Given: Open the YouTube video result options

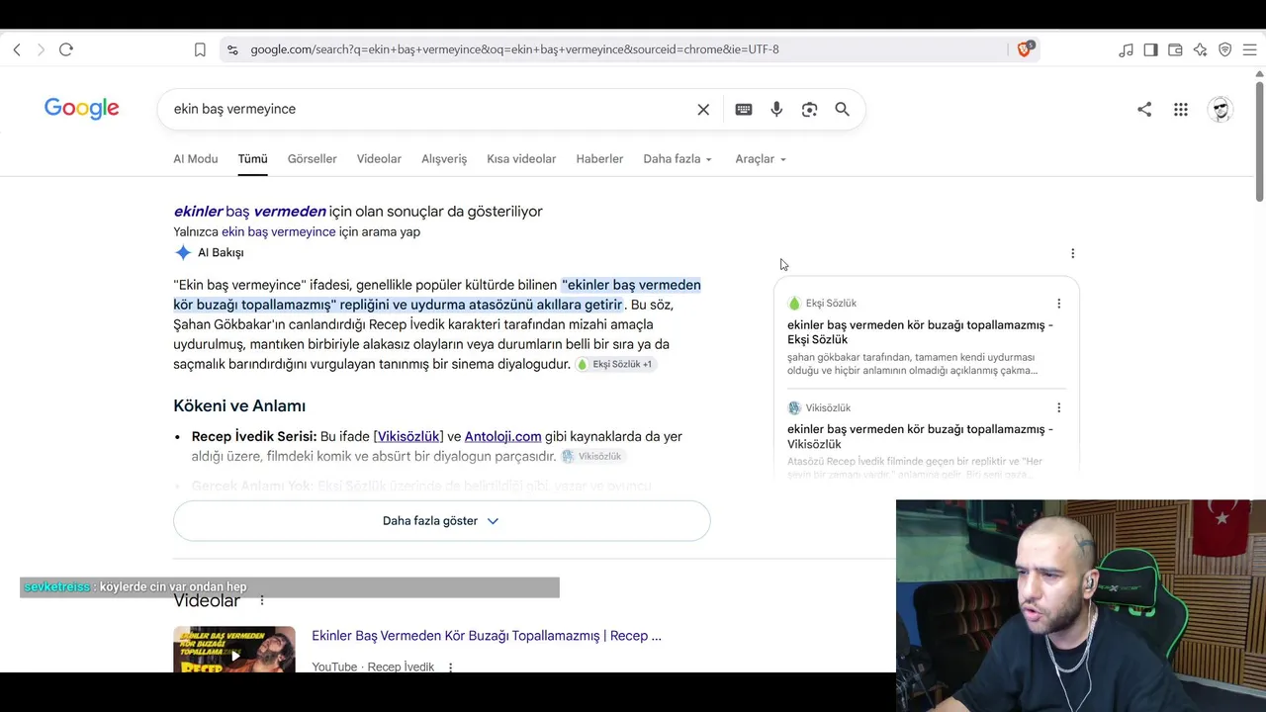Looking at the screenshot, I should (x=450, y=667).
